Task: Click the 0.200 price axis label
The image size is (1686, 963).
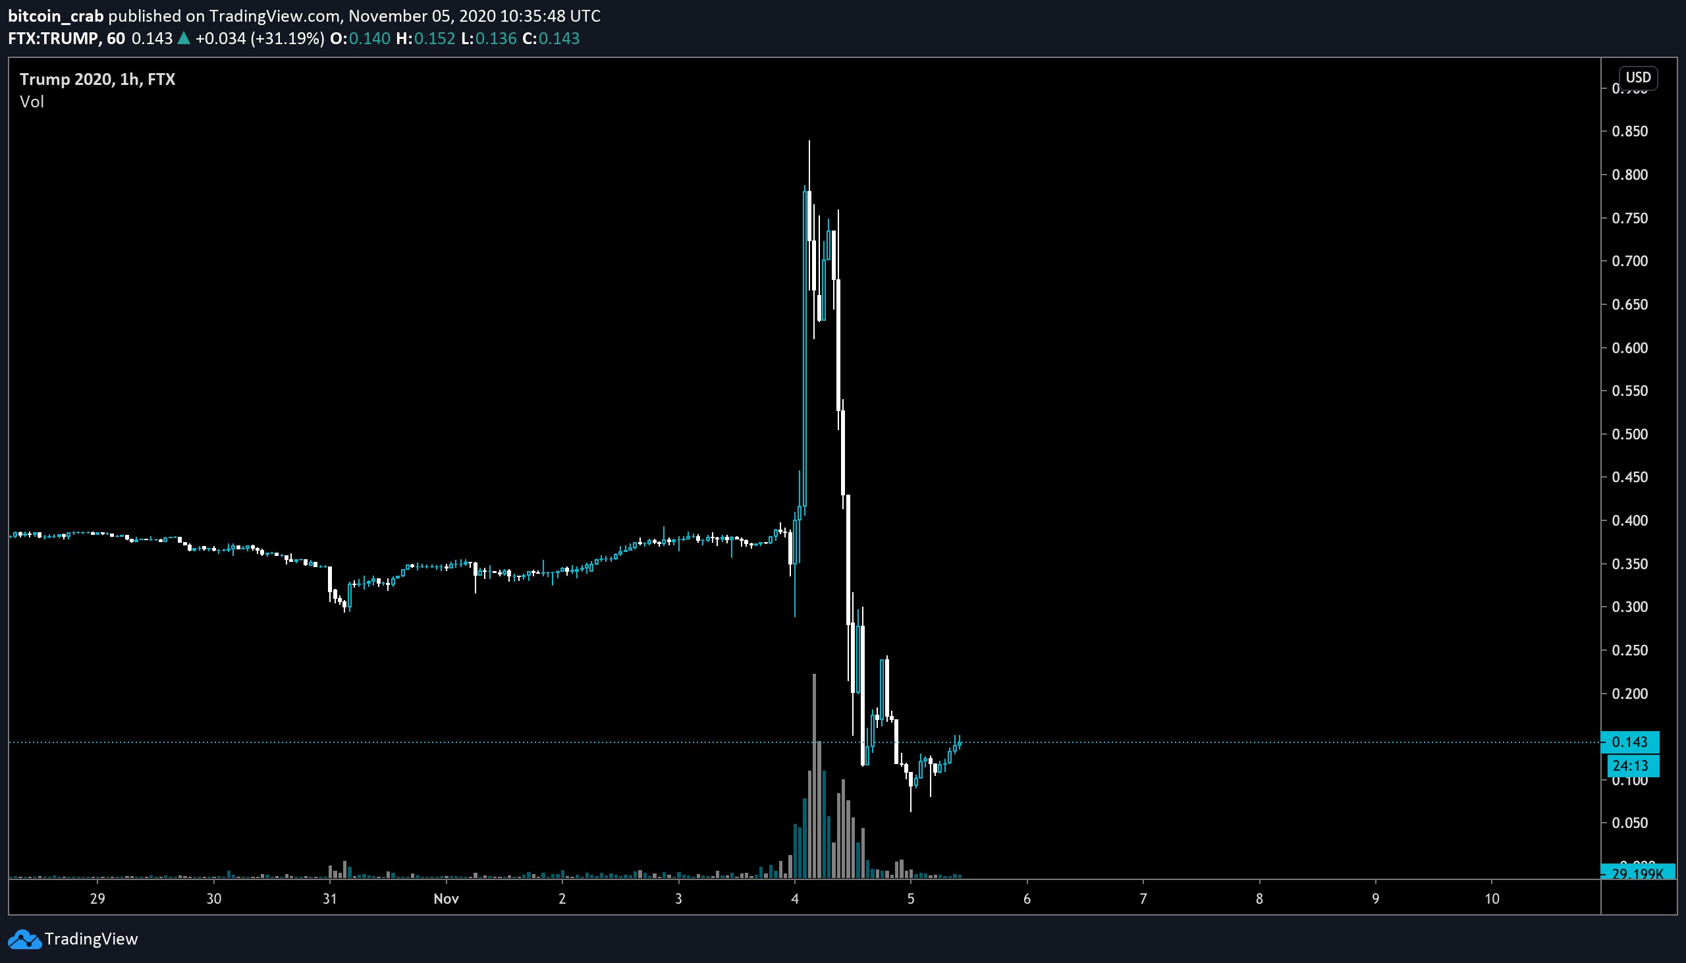Action: (x=1630, y=694)
